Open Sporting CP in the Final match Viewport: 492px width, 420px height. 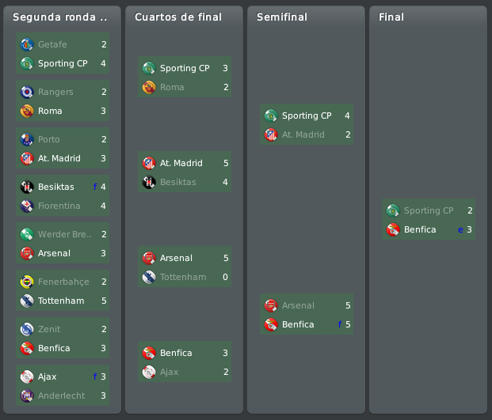tap(429, 210)
